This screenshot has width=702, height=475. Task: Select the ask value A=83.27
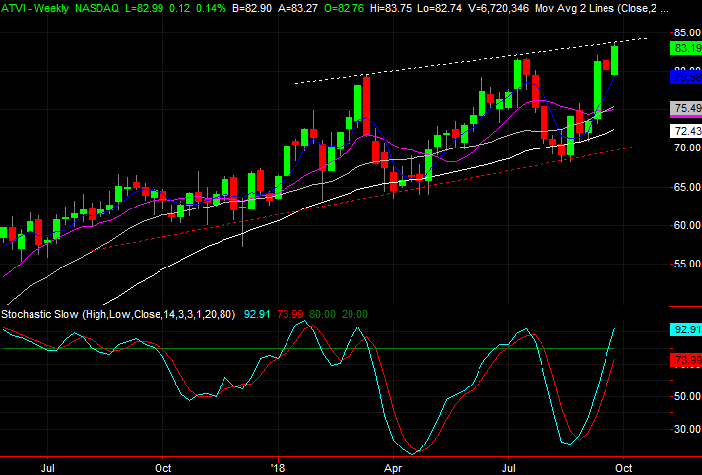pyautogui.click(x=296, y=8)
